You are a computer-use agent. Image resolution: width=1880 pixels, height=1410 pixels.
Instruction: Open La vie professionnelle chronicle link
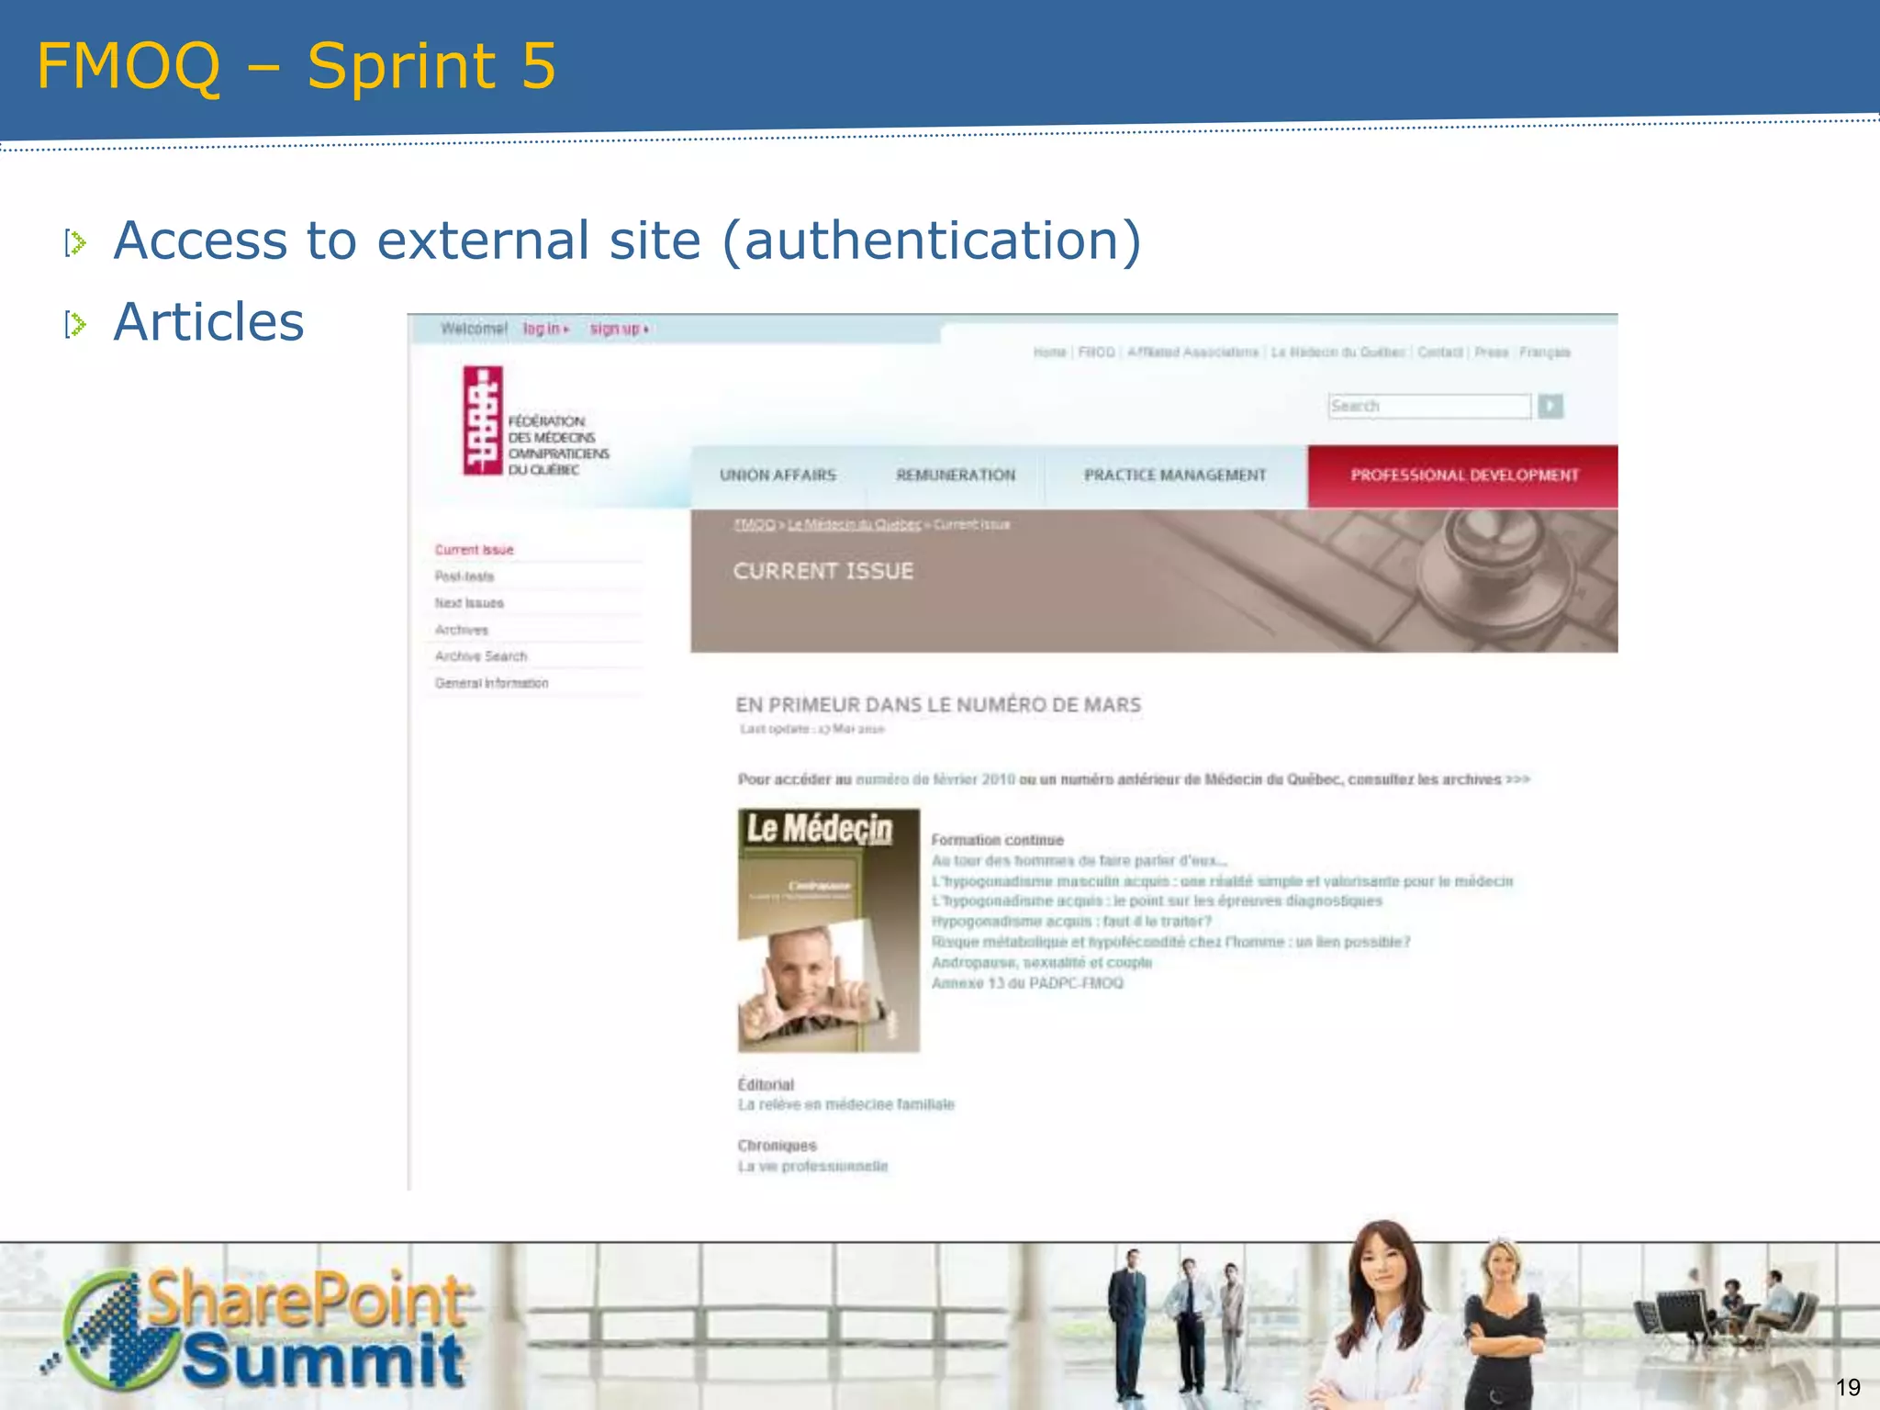(813, 1167)
